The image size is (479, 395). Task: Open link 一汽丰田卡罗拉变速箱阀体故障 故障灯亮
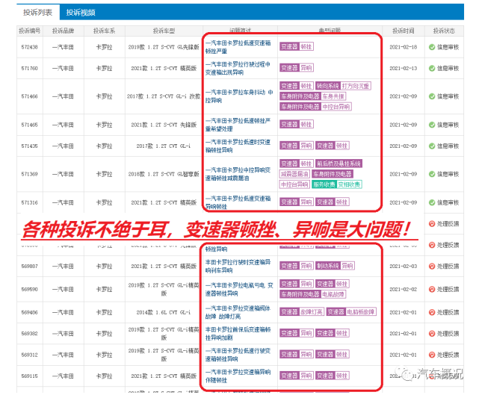tap(238, 312)
